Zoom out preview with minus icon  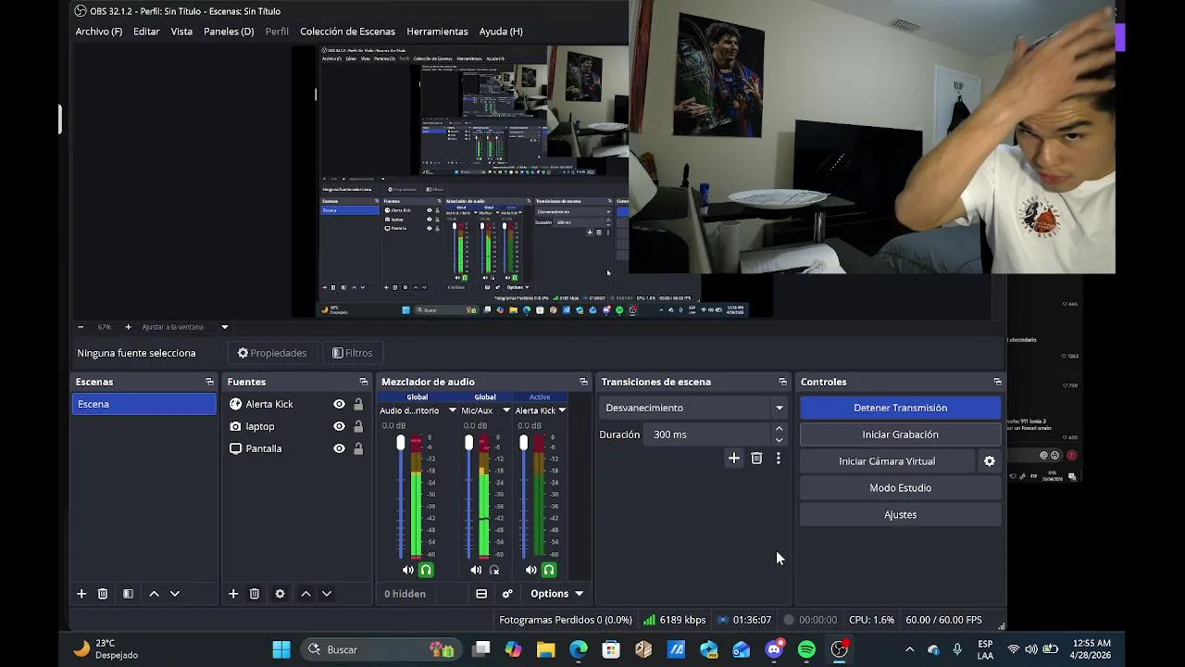[x=81, y=327]
